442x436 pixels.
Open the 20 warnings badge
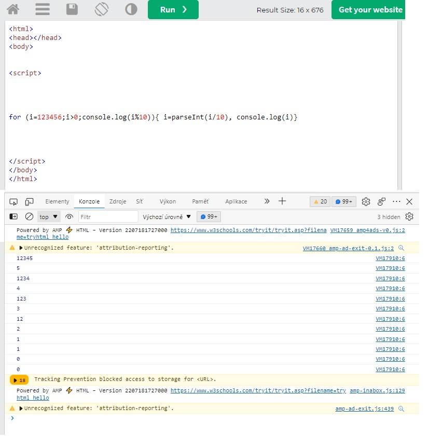320,201
